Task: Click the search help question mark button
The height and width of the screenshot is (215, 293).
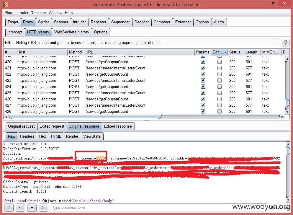Action: 9,207
